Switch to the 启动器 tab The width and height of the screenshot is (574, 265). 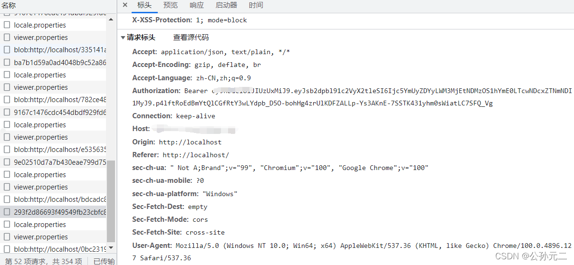tap(226, 5)
